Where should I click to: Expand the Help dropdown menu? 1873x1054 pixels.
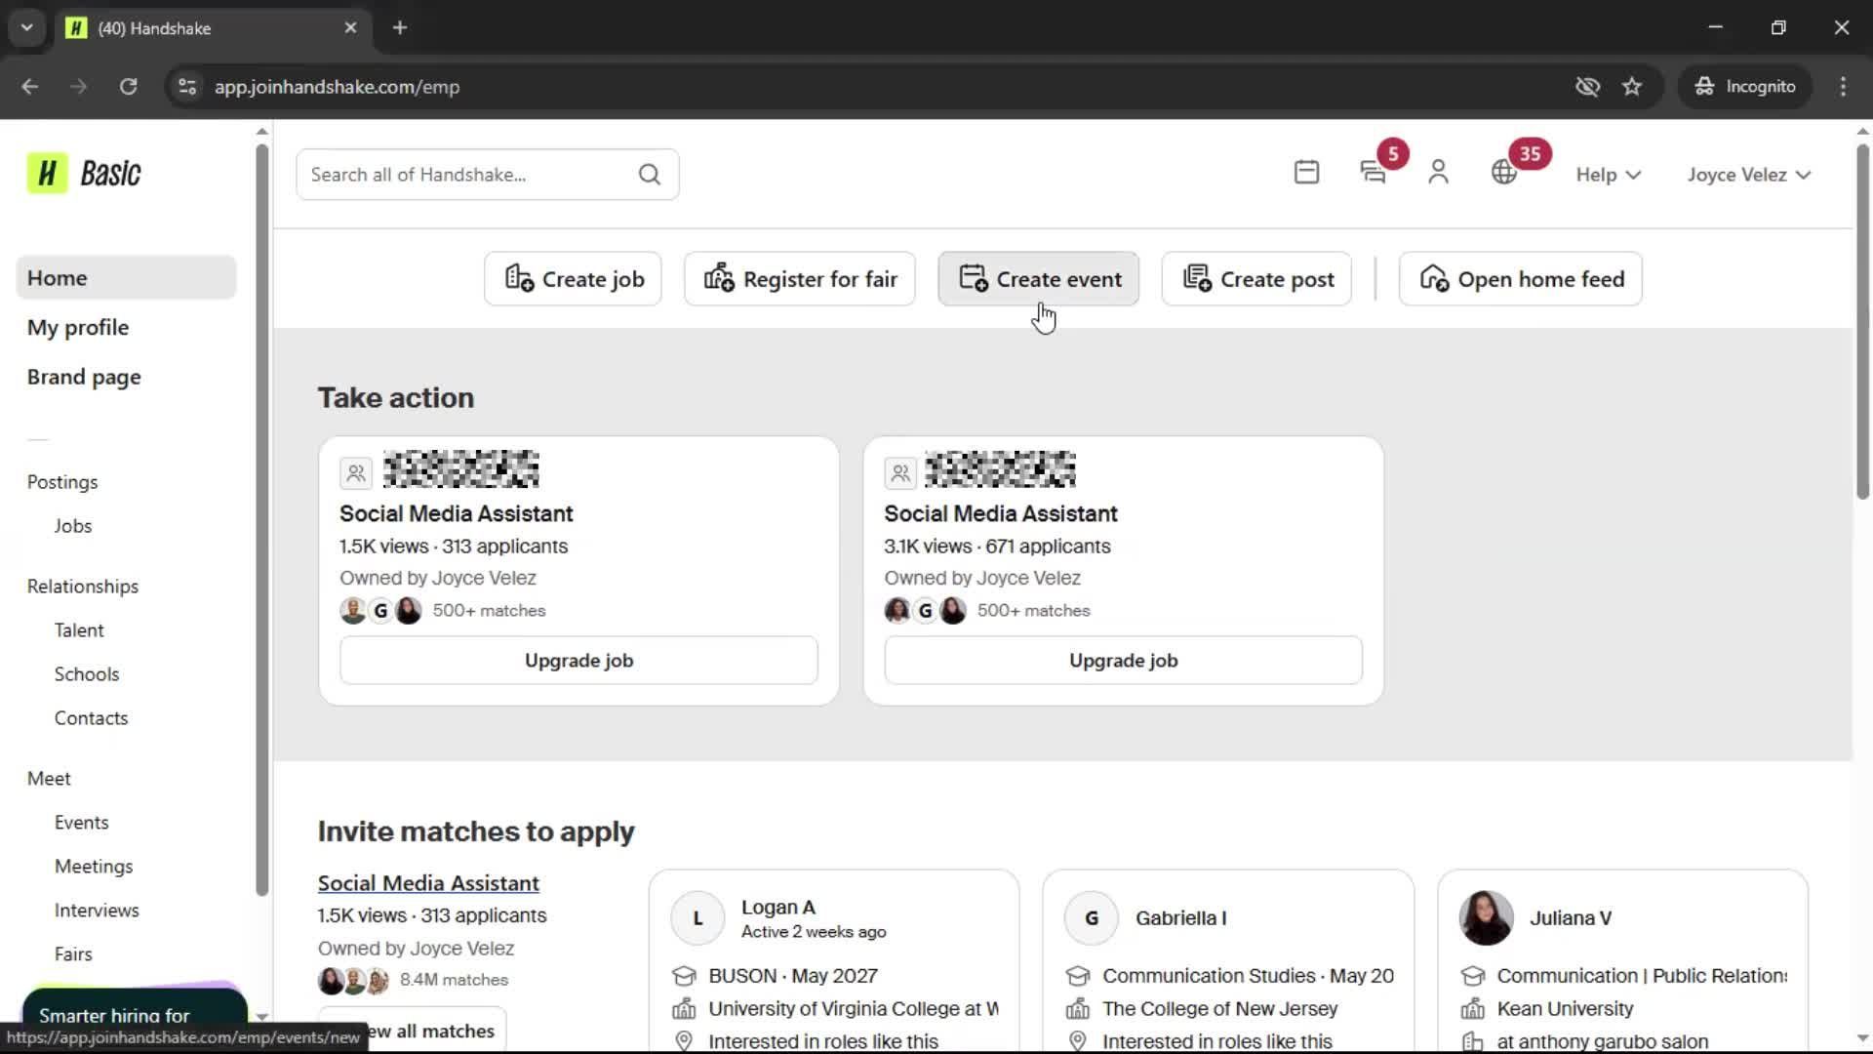pyautogui.click(x=1608, y=175)
